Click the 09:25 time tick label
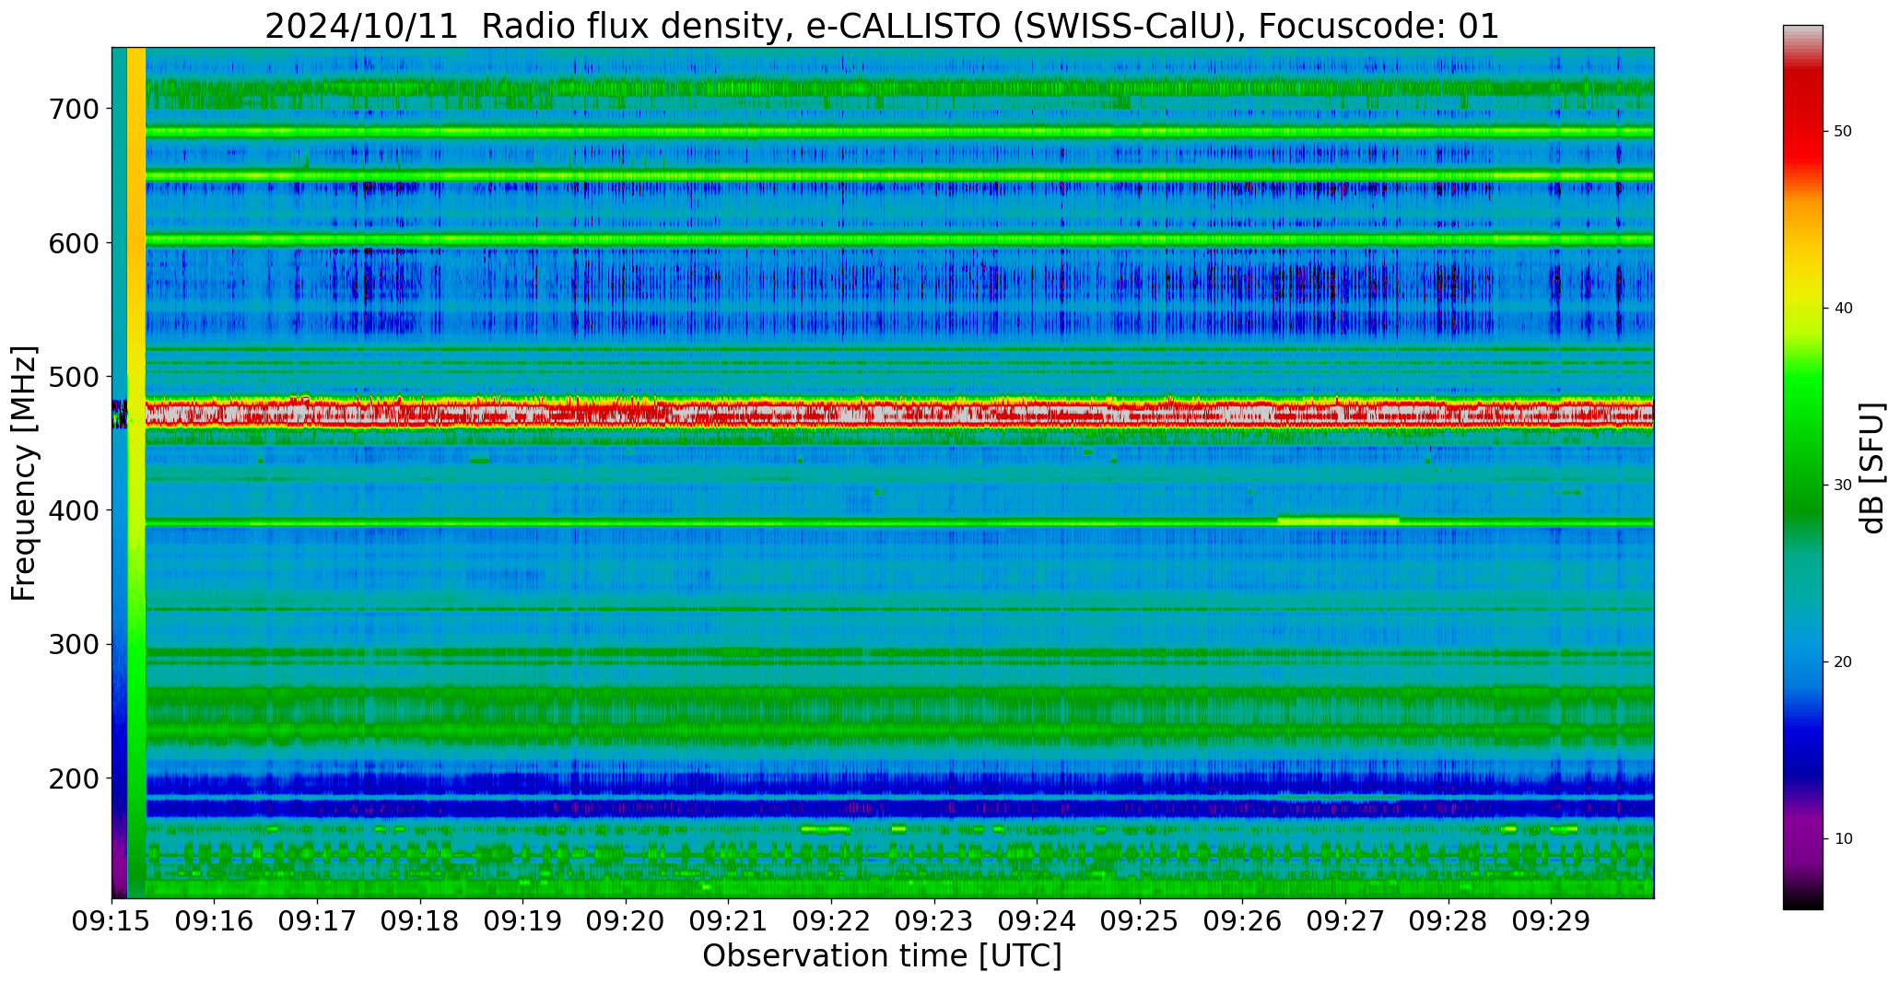 1140,921
